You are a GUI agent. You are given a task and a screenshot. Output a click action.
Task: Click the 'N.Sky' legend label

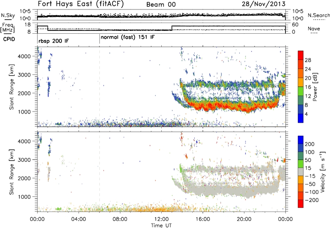click(x=8, y=15)
